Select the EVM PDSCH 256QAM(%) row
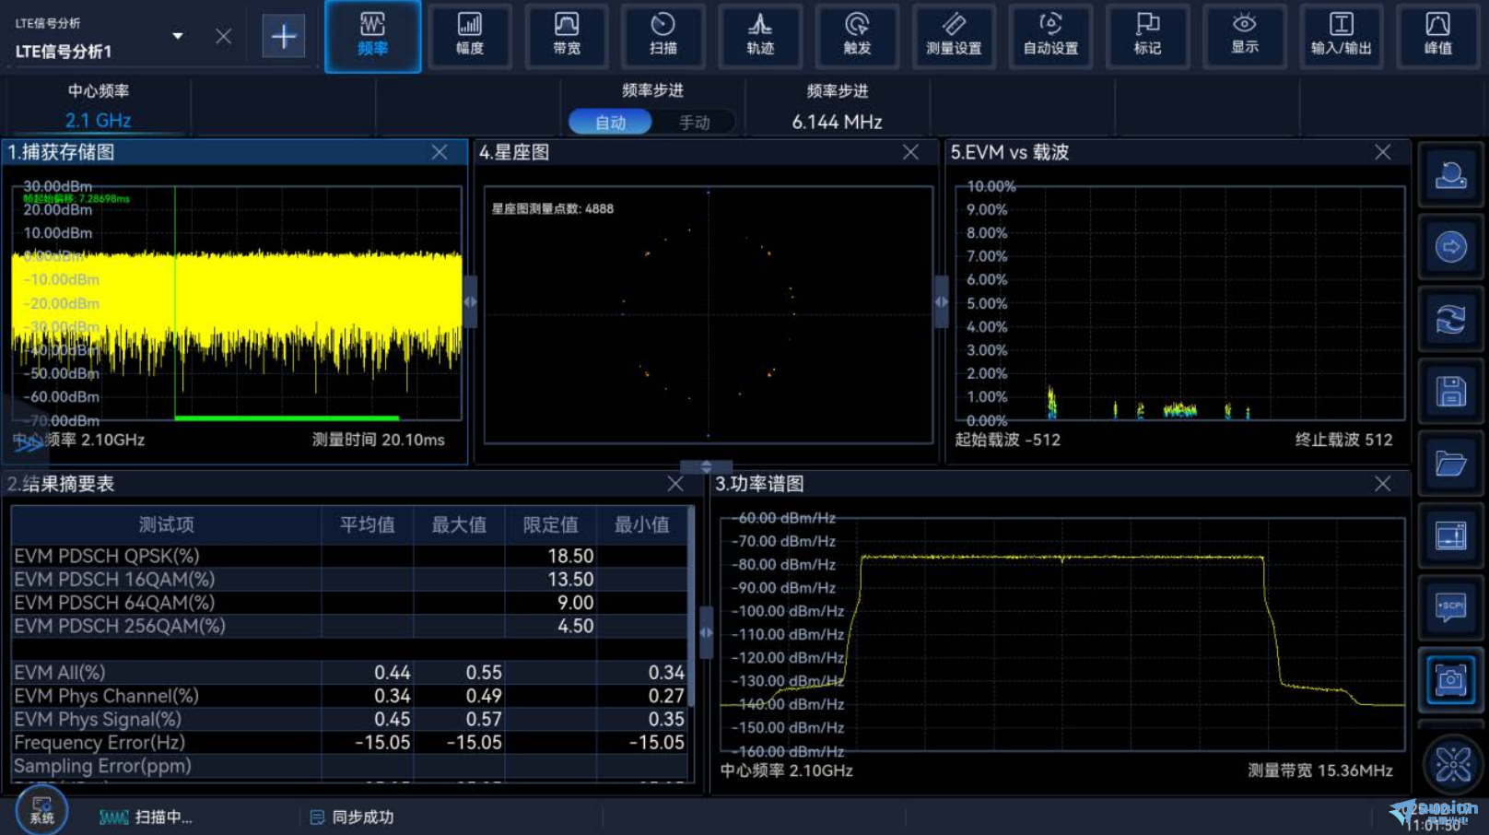 tap(349, 626)
